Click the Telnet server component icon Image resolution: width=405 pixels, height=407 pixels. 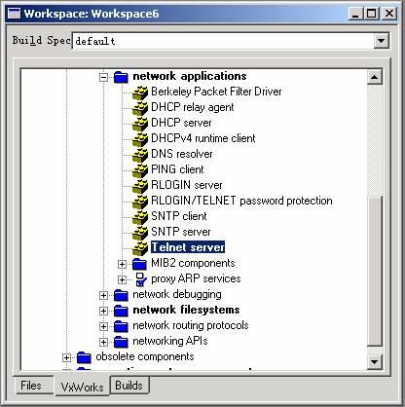coord(140,248)
